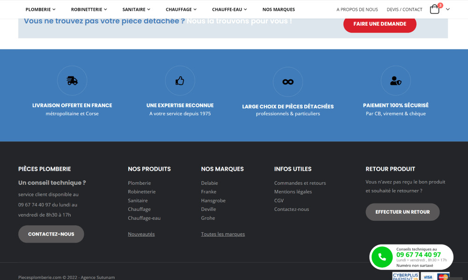468x280 pixels.
Task: Click the thumbs-up expertise icon
Action: tap(180, 81)
